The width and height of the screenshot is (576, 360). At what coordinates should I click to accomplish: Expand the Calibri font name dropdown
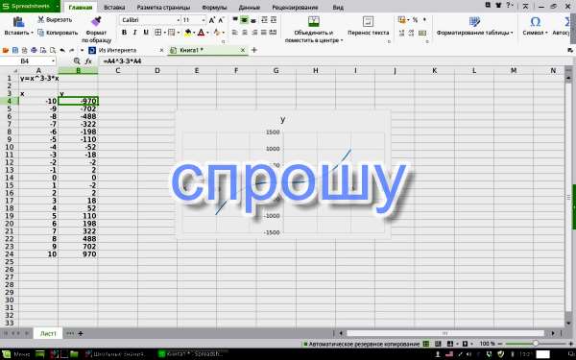click(179, 20)
